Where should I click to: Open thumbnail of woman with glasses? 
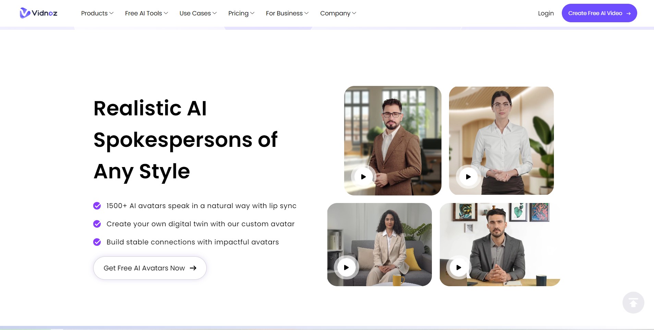point(501,141)
